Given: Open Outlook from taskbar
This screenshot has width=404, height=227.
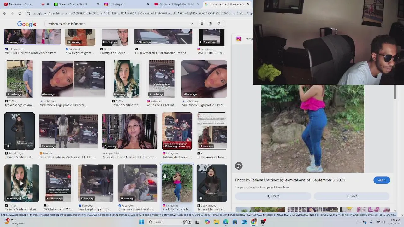Looking at the screenshot, I should coord(244,222).
